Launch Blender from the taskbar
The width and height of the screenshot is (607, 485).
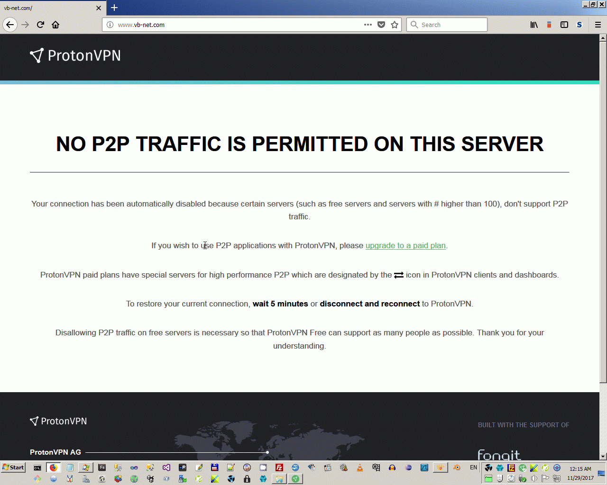(x=457, y=467)
